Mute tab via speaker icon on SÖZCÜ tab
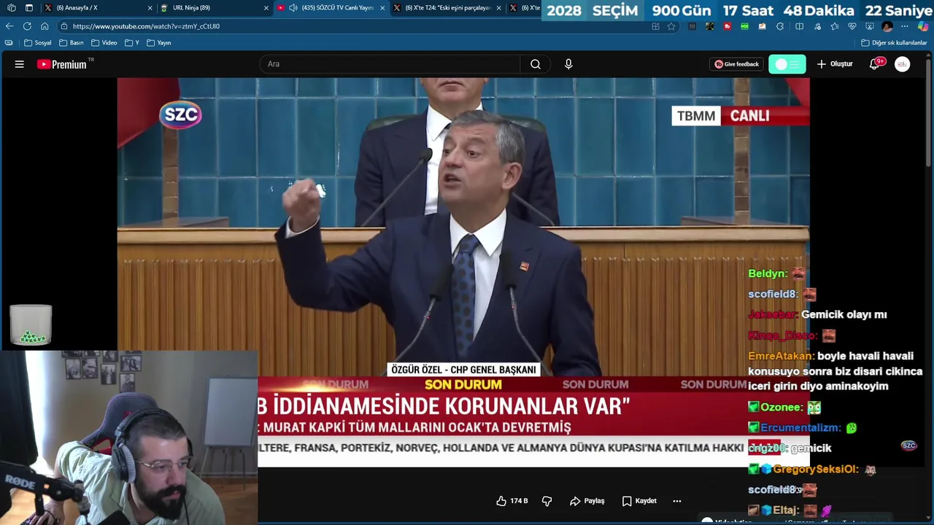Image resolution: width=934 pixels, height=525 pixels. 293,8
